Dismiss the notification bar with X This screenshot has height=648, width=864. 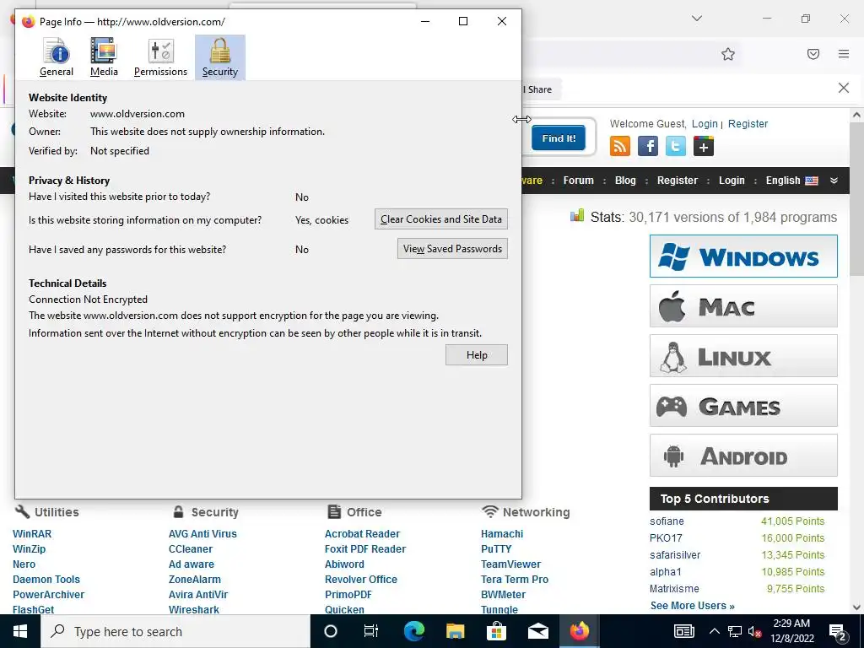tap(844, 88)
